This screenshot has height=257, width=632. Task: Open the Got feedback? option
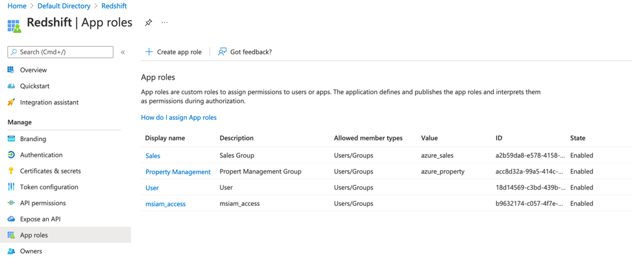[245, 52]
